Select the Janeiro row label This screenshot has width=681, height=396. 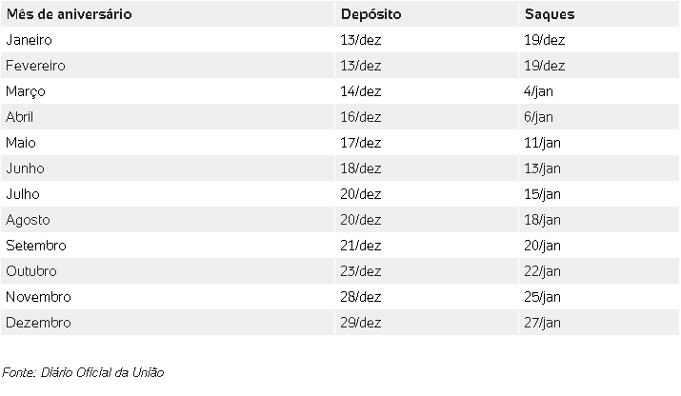(x=29, y=41)
